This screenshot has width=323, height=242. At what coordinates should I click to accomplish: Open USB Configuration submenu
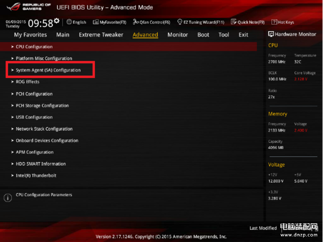click(34, 117)
